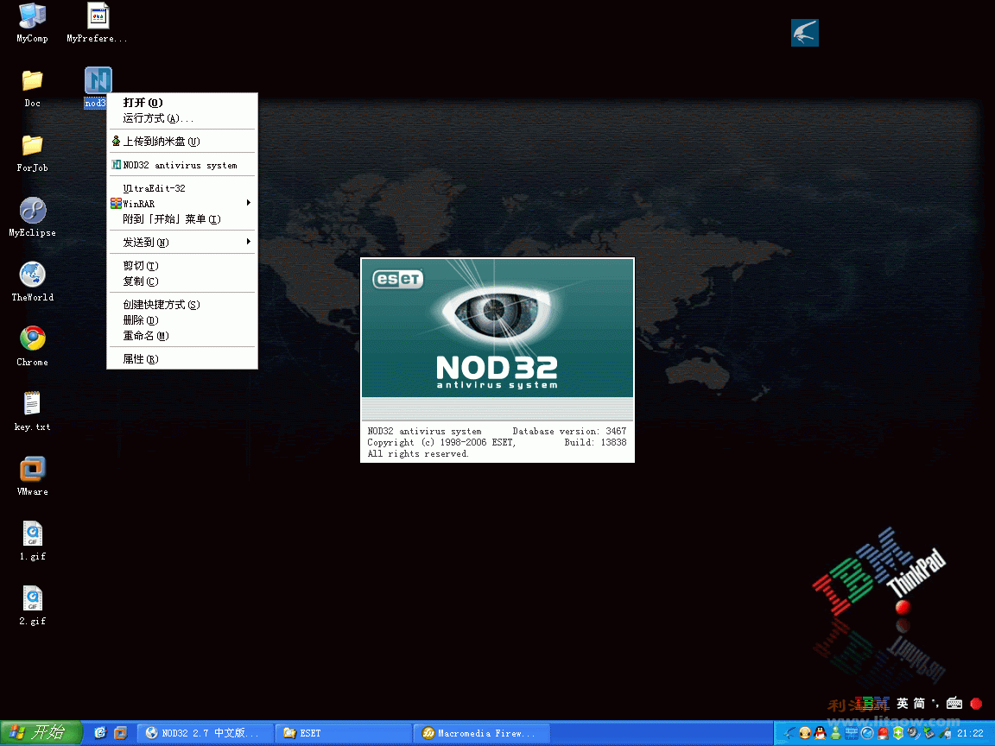Viewport: 995px width, 746px height.
Task: Click the round blue clock-like tray icon
Action: pos(867,733)
